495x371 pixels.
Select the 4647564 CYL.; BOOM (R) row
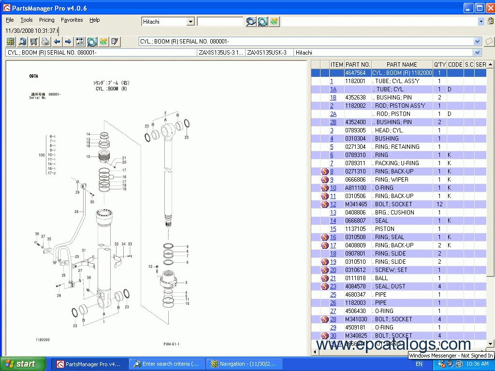[x=399, y=73]
